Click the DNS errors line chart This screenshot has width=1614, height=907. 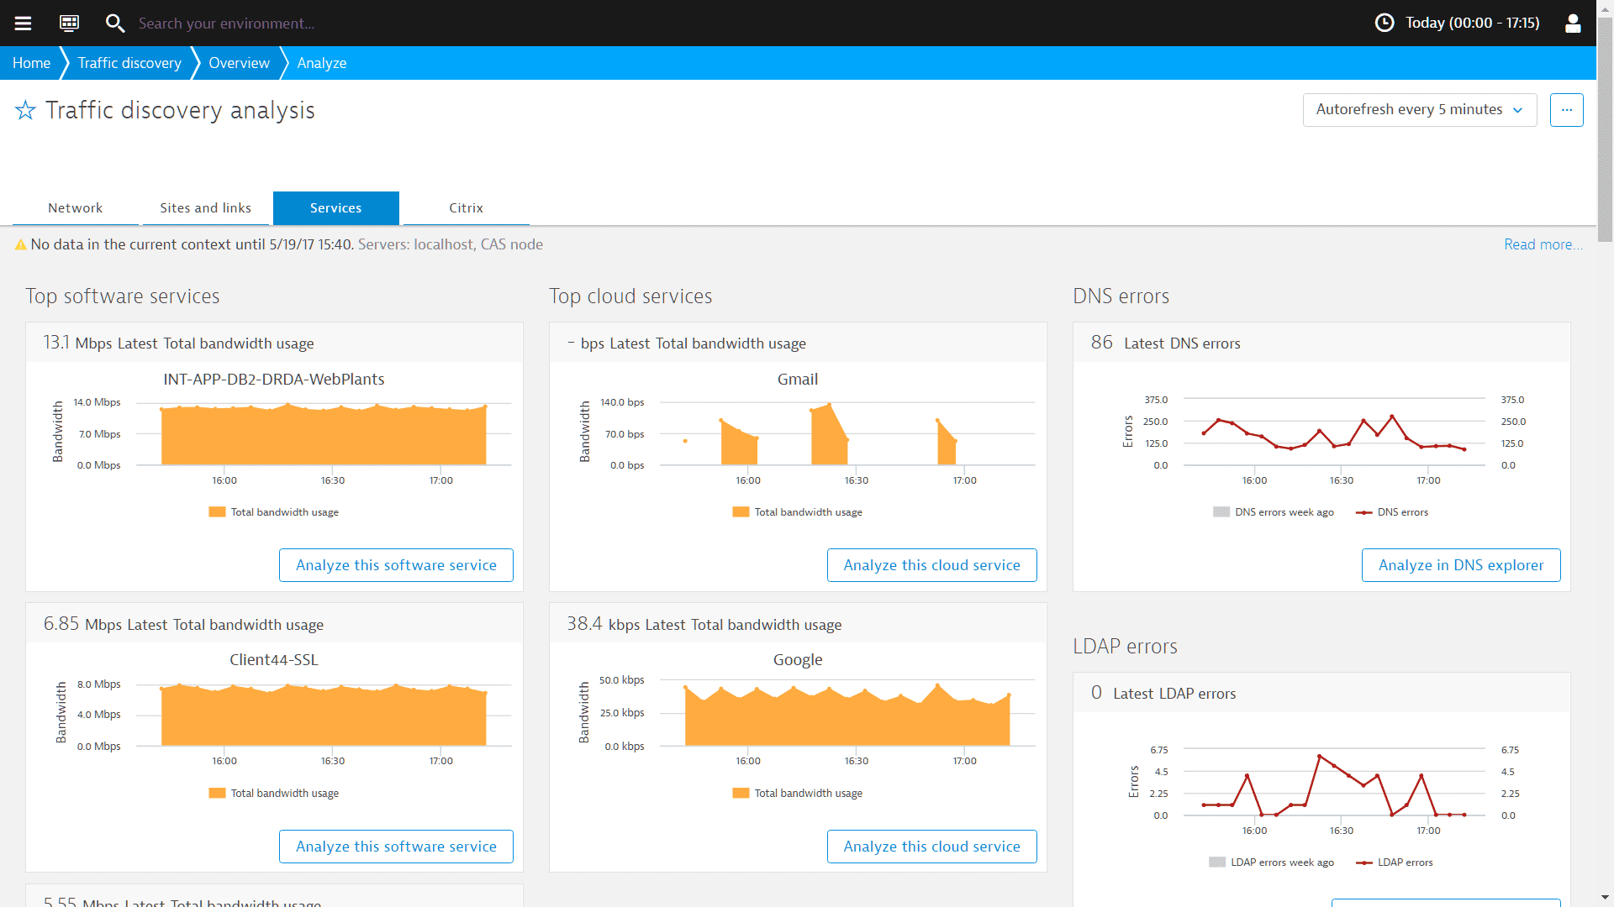(1335, 433)
